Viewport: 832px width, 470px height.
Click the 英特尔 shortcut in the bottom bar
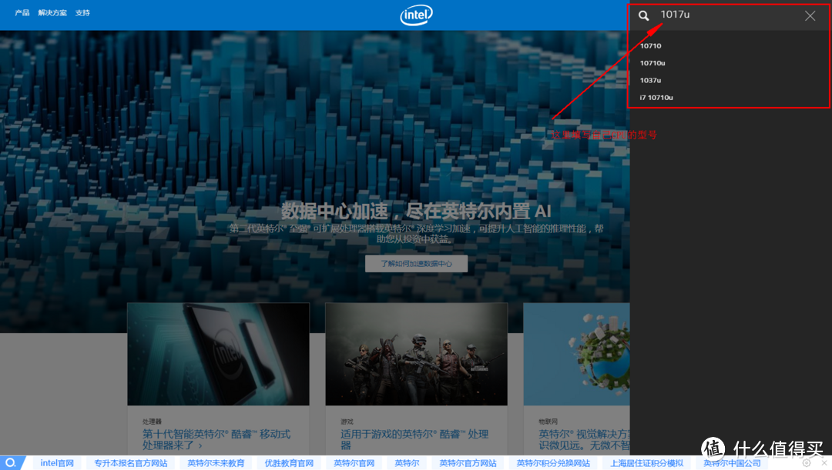point(407,463)
